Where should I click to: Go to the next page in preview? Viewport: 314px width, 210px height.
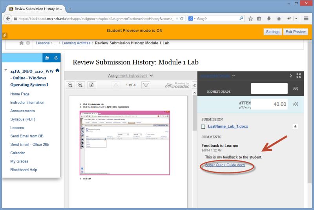pyautogui.click(x=146, y=85)
